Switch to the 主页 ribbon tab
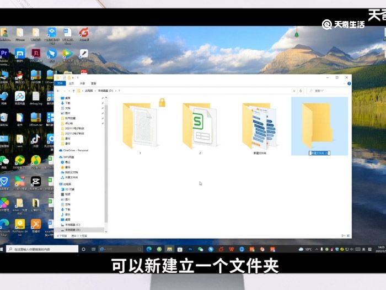The image size is (386, 290). tap(71, 83)
